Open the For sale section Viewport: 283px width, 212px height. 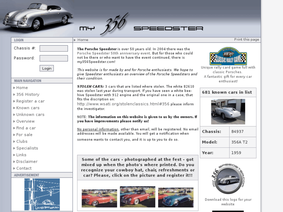click(25, 135)
